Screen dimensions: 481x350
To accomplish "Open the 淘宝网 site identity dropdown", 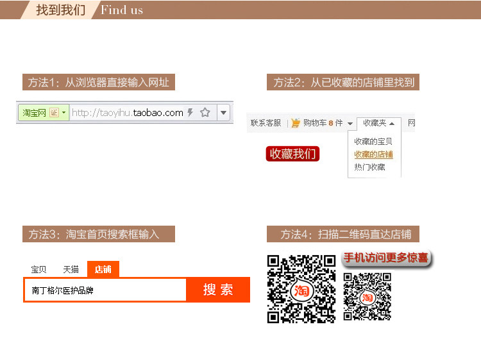I will pos(43,112).
